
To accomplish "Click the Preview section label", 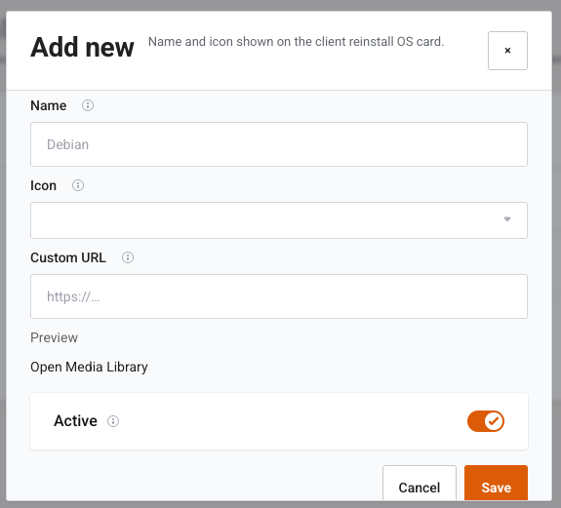I will click(x=54, y=337).
